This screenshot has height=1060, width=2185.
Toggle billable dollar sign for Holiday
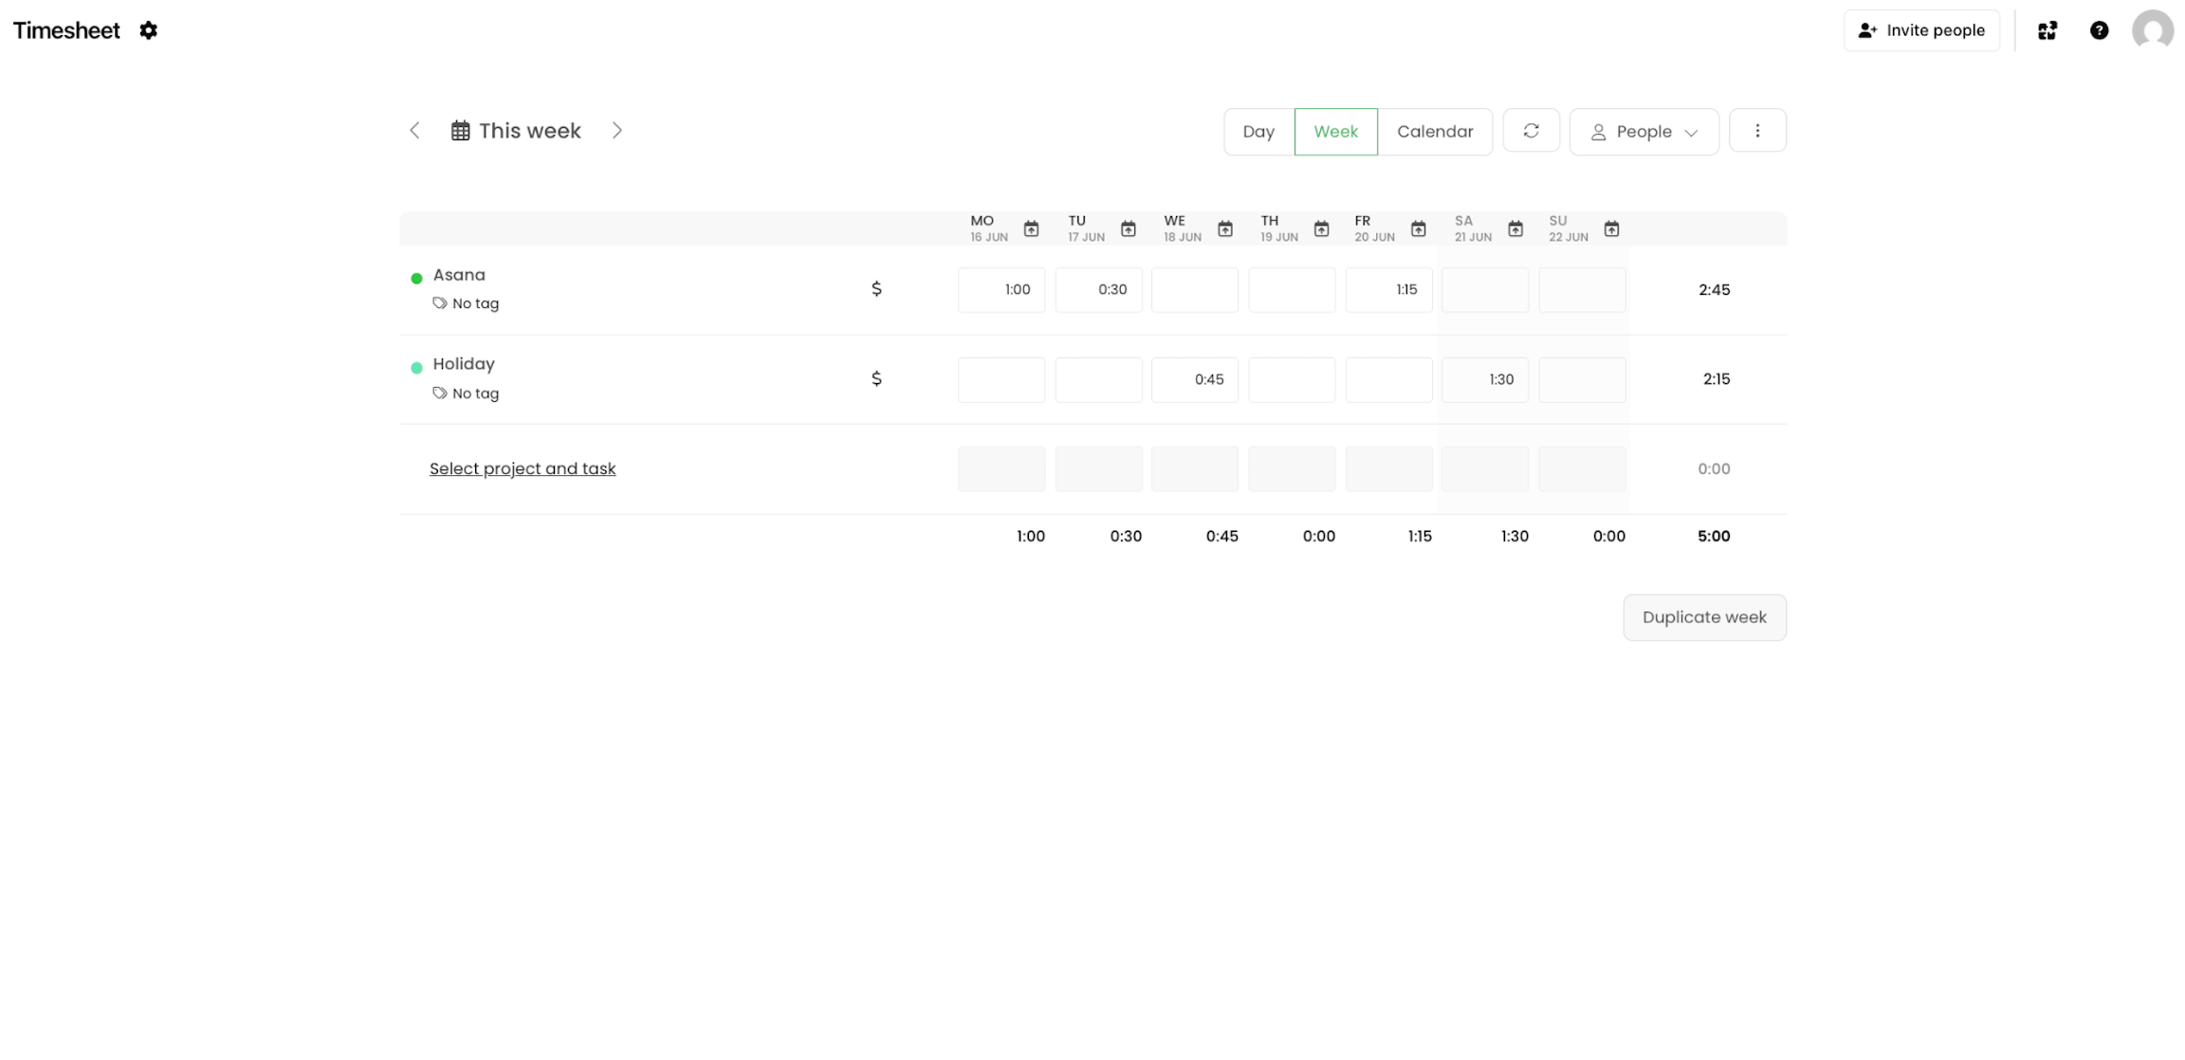[x=876, y=379]
